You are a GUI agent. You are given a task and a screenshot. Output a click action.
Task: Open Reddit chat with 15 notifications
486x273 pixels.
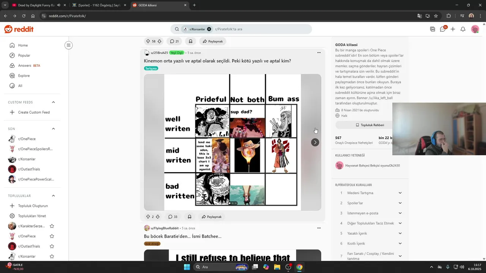(443, 29)
